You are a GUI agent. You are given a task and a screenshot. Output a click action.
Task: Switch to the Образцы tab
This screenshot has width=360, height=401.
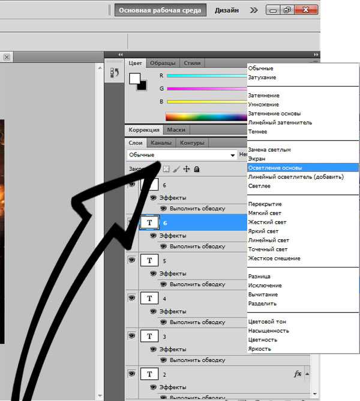(x=163, y=63)
